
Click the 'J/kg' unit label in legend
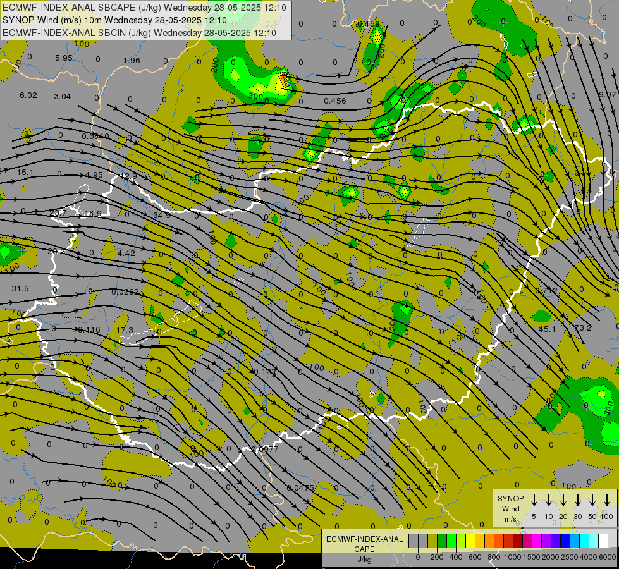364,560
